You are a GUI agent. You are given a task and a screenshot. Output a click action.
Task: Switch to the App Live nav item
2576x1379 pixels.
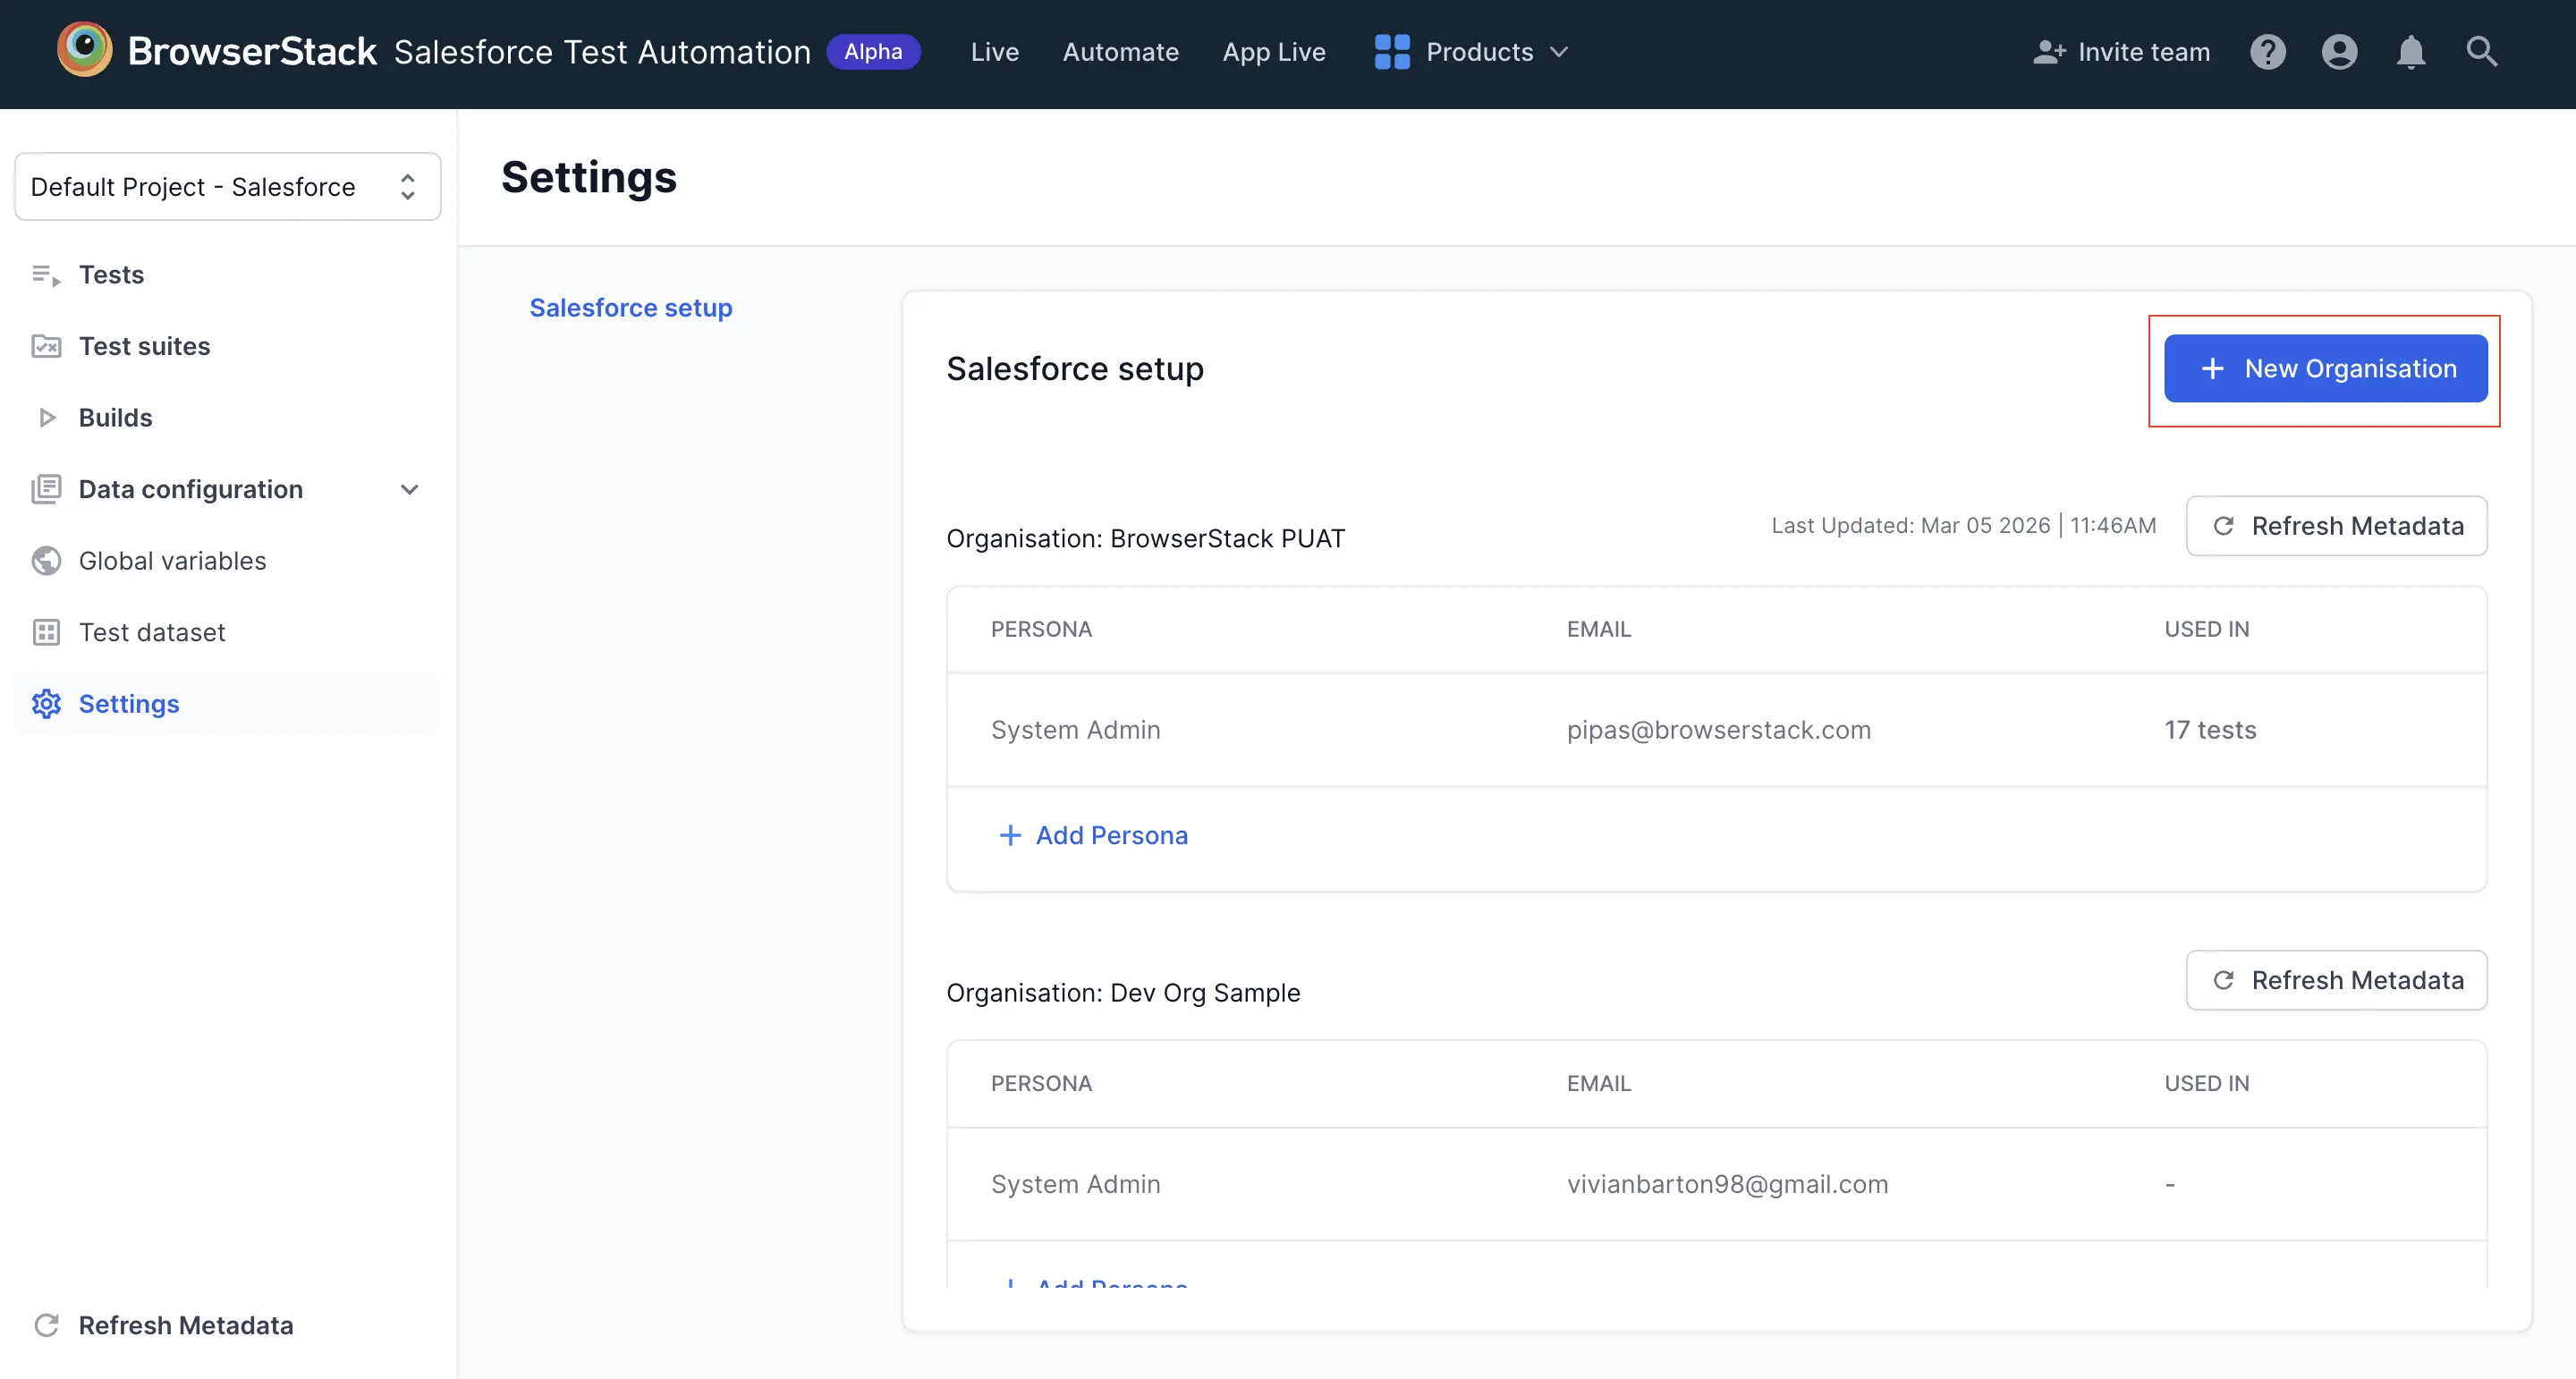tap(1273, 52)
